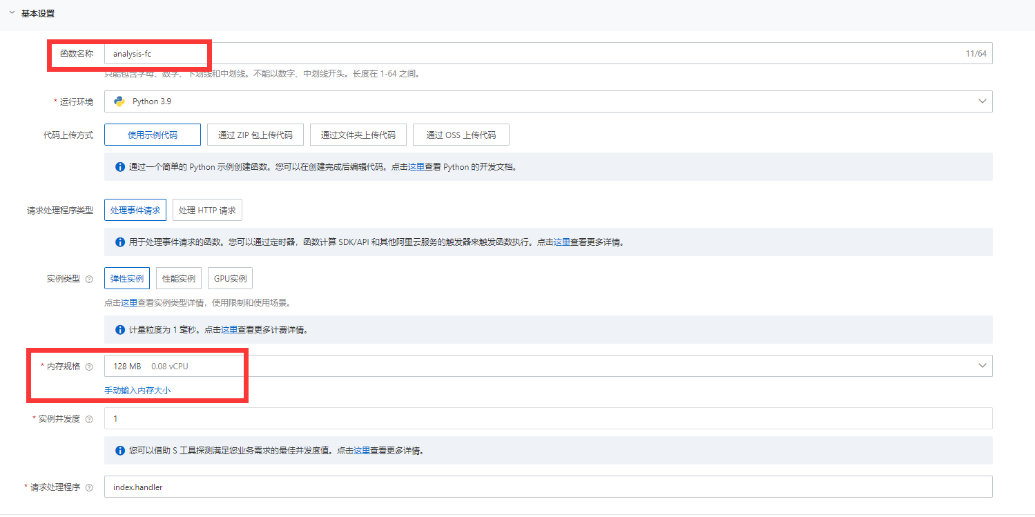This screenshot has width=1035, height=517.
Task: Click help icon next to 实例类型
Action: (88, 279)
